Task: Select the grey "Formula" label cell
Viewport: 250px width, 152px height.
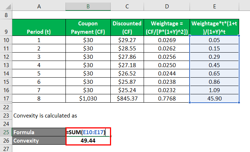Action: click(38, 132)
